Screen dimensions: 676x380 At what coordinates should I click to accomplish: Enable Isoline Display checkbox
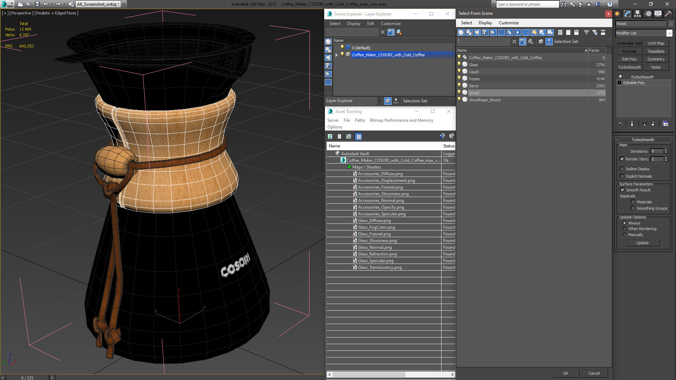pyautogui.click(x=622, y=169)
